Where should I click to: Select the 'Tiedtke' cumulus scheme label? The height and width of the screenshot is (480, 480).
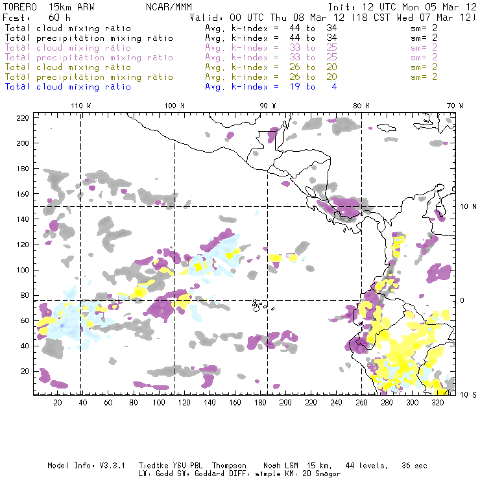coord(153,466)
